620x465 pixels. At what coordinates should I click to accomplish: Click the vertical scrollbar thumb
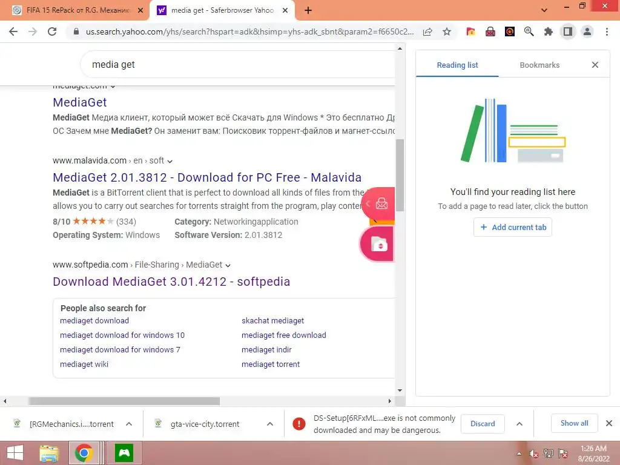pyautogui.click(x=400, y=175)
